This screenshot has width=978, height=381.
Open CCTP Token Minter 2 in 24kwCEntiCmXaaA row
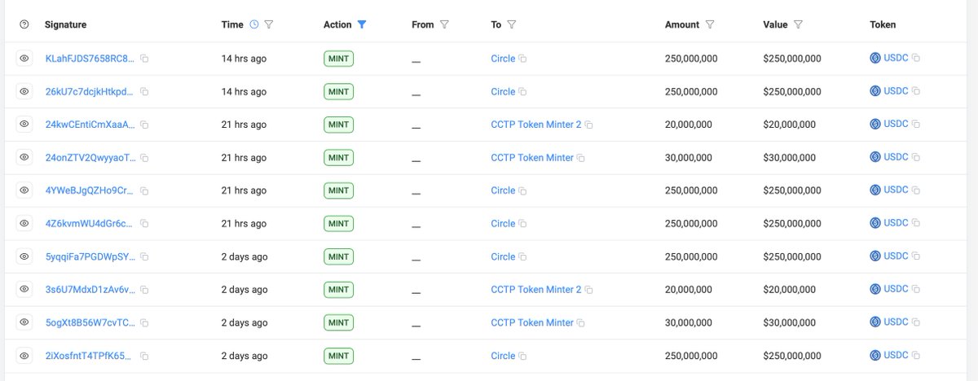pyautogui.click(x=536, y=125)
